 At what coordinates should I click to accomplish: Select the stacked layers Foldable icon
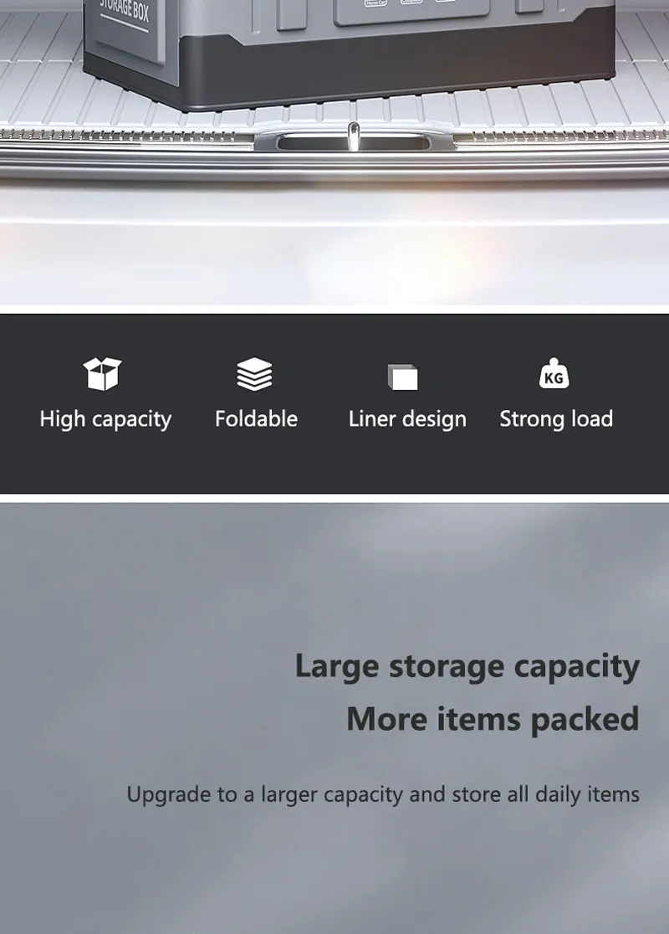pyautogui.click(x=255, y=374)
